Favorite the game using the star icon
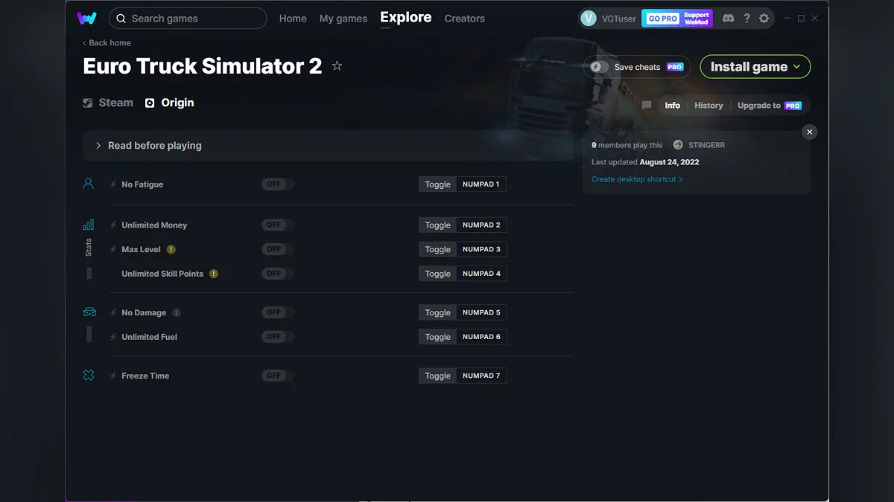This screenshot has height=502, width=894. (x=337, y=65)
